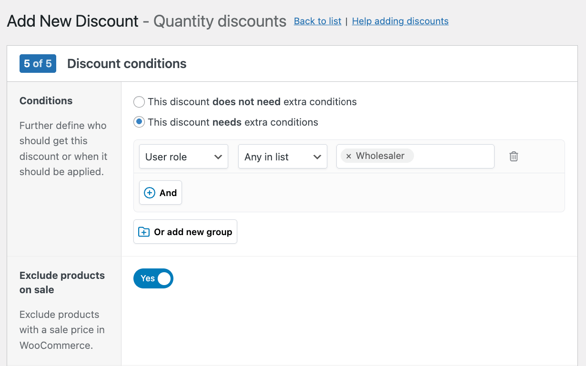
Task: Open the Help adding discounts link
Action: (x=400, y=21)
